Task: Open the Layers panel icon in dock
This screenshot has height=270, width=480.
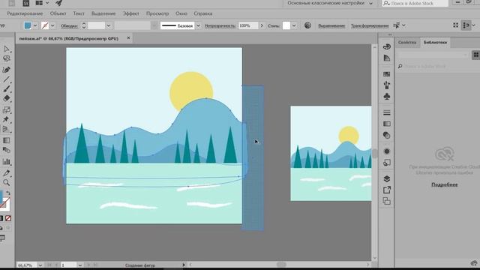Action: pyautogui.click(x=387, y=178)
